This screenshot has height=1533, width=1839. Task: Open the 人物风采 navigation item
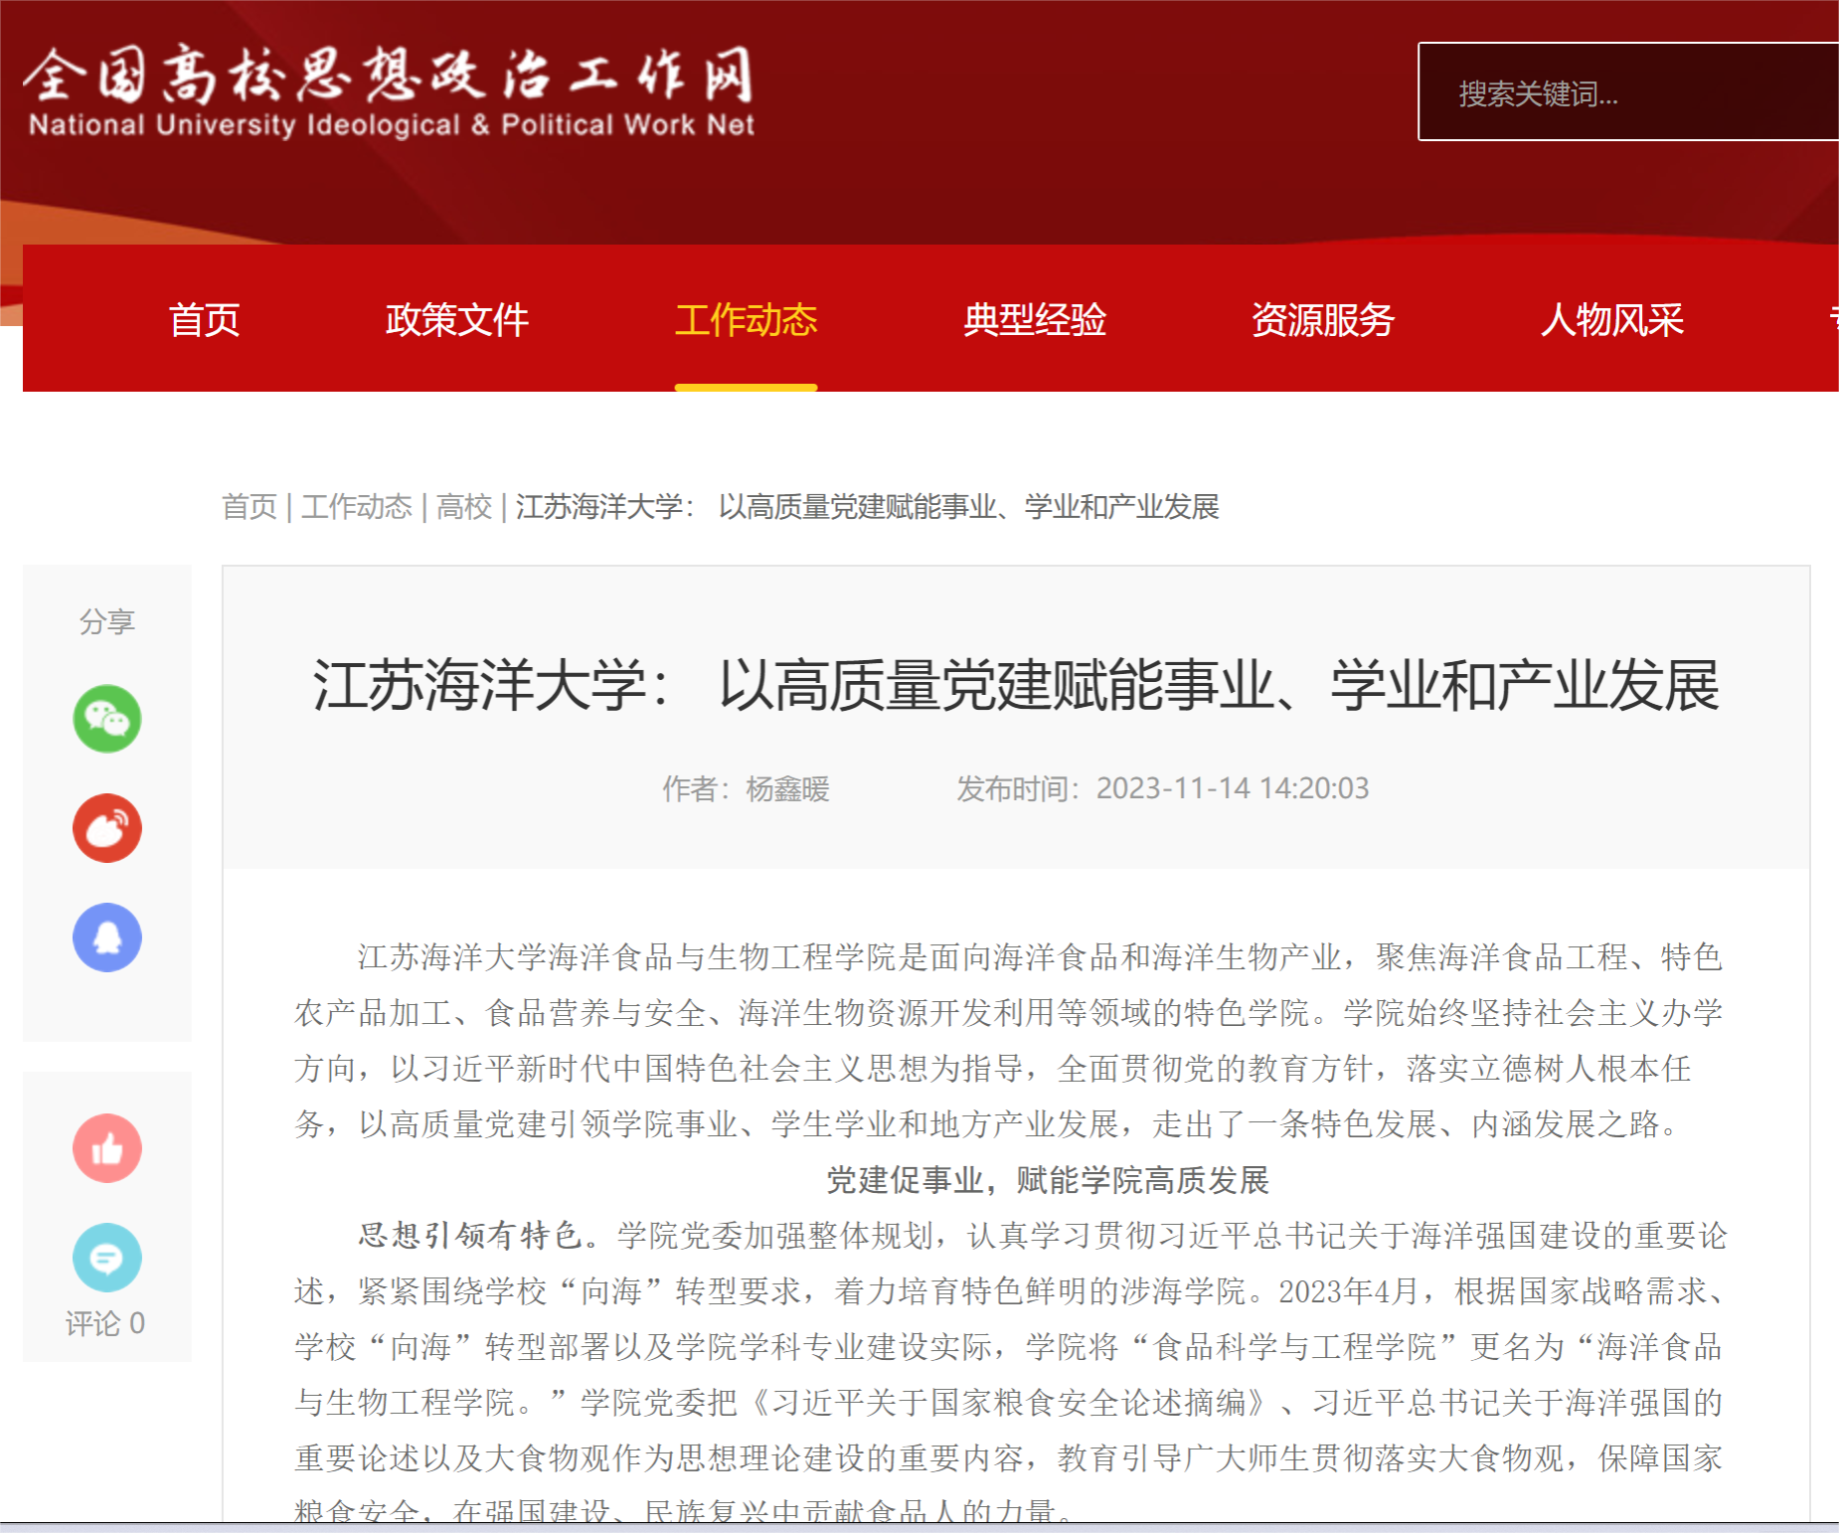click(1611, 320)
